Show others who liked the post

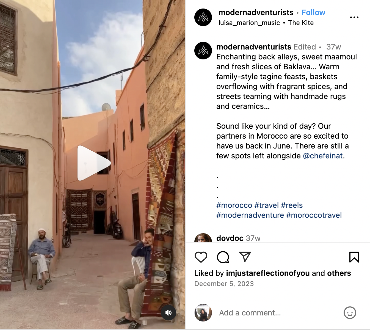pyautogui.click(x=339, y=273)
